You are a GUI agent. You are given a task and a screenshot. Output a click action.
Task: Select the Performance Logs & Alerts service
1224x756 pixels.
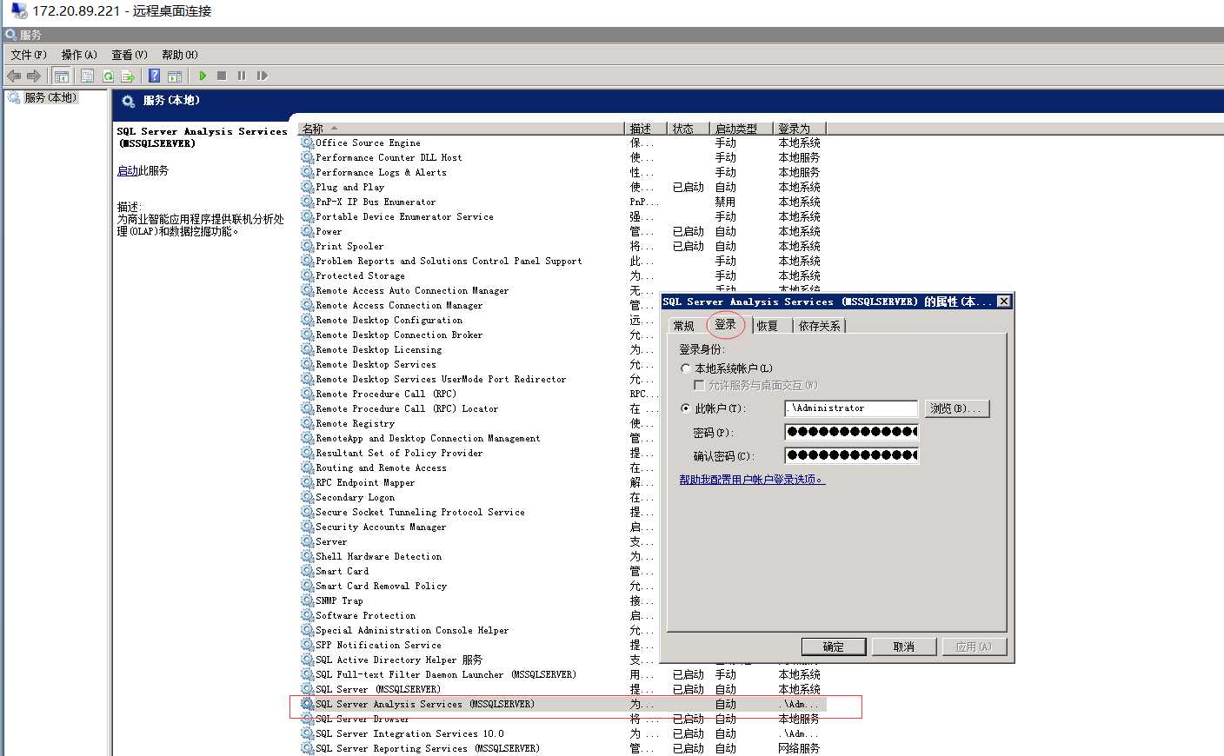[381, 172]
